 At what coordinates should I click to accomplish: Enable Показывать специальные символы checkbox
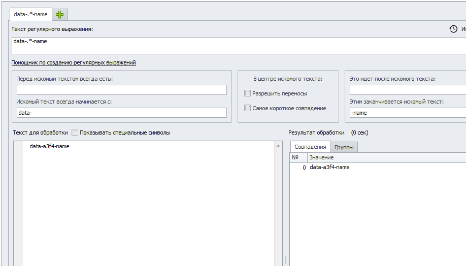(x=75, y=132)
